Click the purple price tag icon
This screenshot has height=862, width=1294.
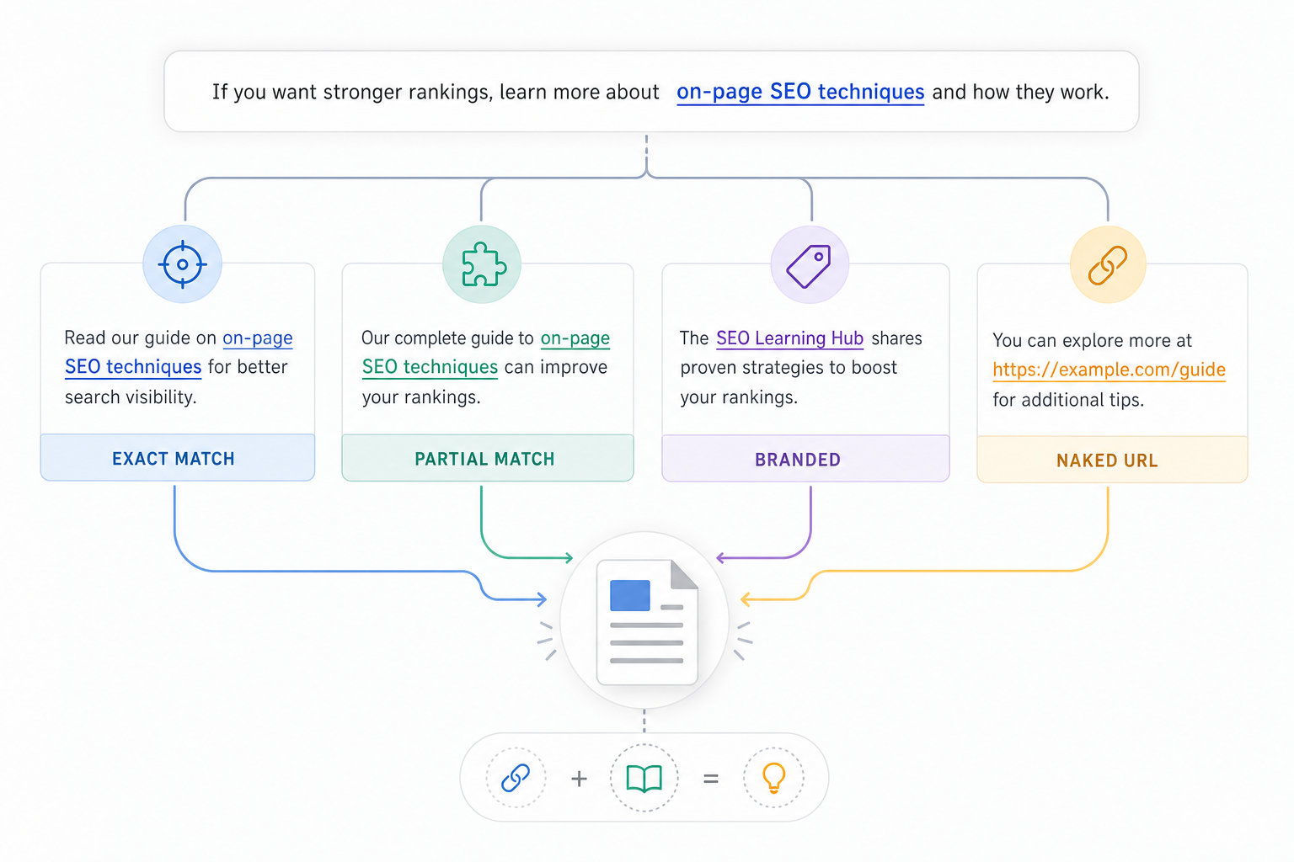tap(809, 266)
